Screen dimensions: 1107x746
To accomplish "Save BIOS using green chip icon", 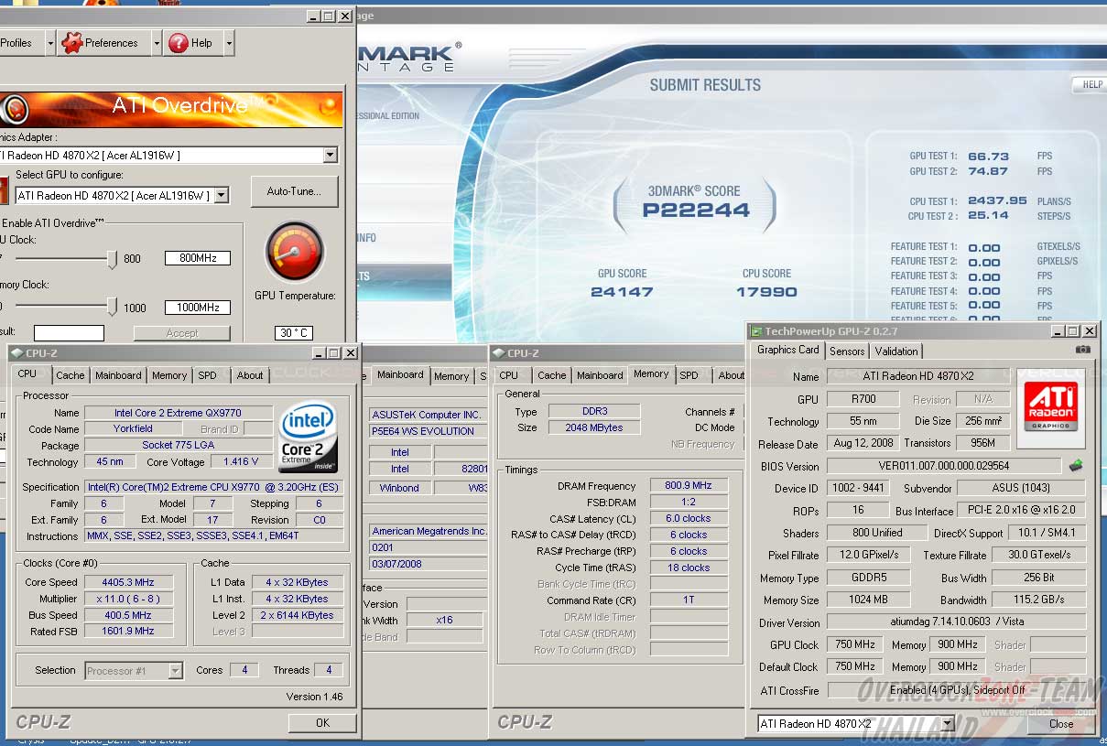I will click(1076, 466).
